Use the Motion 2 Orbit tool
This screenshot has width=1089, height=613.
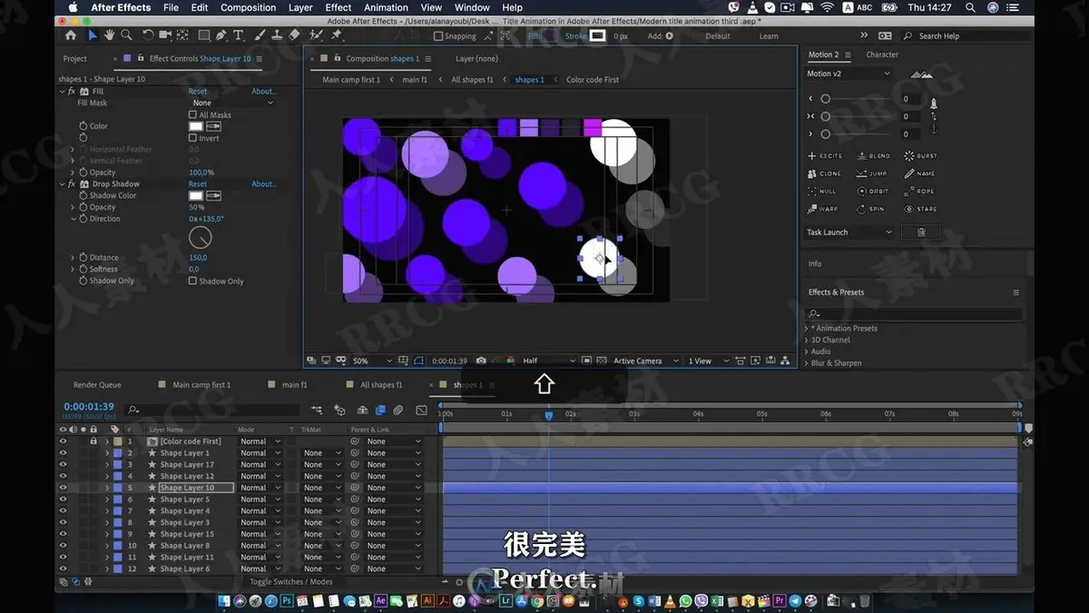click(873, 192)
